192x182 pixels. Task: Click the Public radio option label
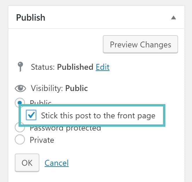click(41, 102)
